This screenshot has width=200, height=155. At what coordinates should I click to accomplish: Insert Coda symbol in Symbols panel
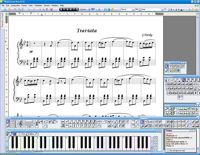(x=172, y=122)
